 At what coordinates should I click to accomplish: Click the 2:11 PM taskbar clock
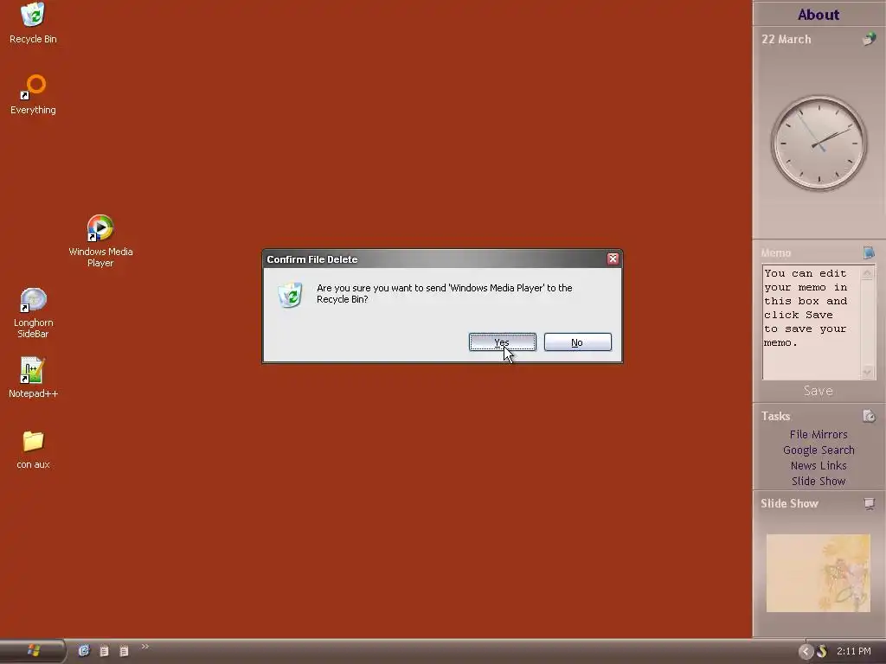854,652
